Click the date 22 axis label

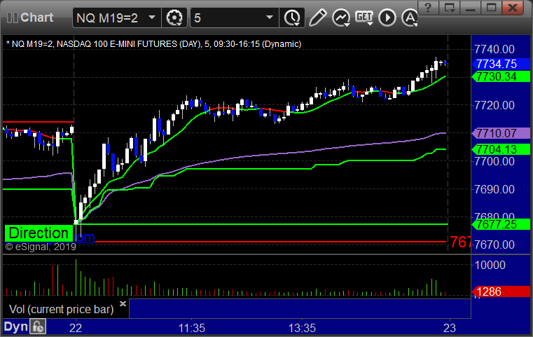(x=76, y=328)
